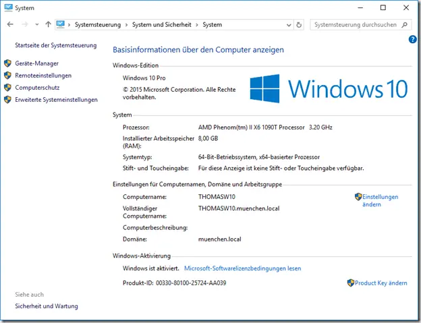Click processor value AMD Phenom(tm) II X6 1090T
The width and height of the screenshot is (421, 323).
point(251,127)
